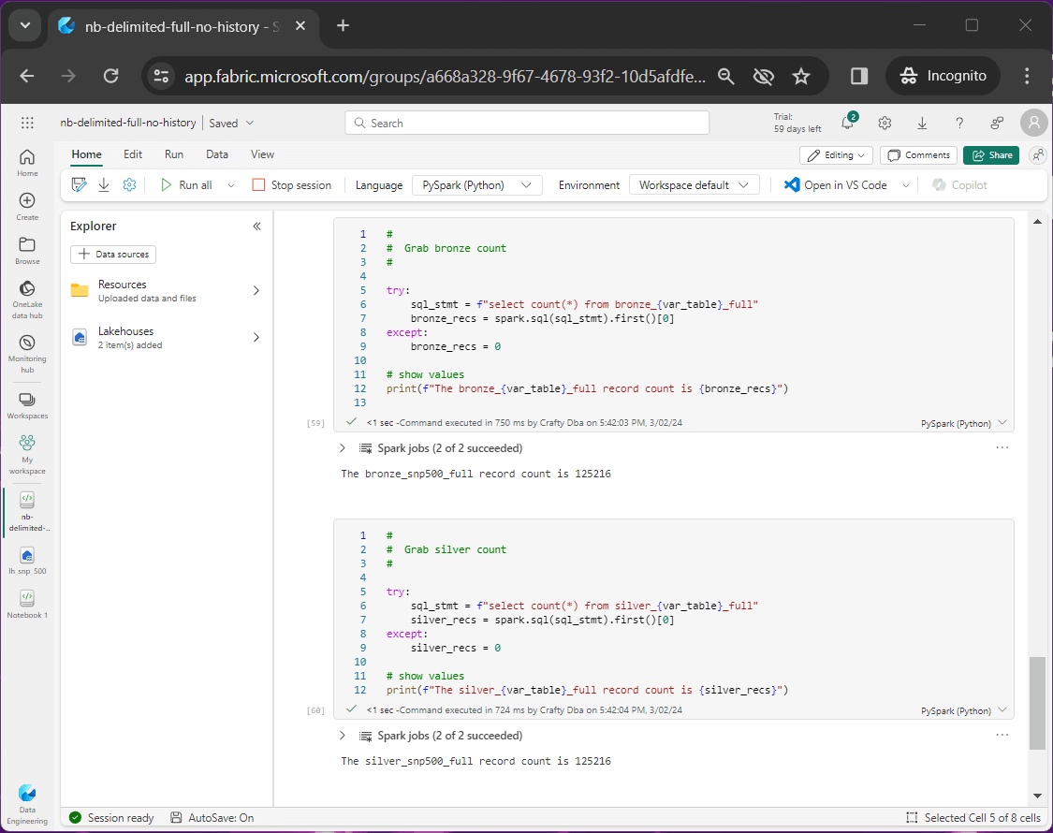
Task: Open the help question mark icon
Action: (x=959, y=123)
